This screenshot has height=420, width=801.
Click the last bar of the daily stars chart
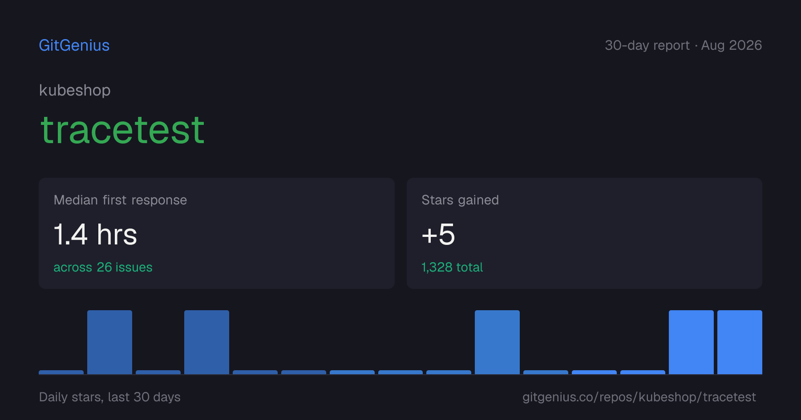(740, 342)
